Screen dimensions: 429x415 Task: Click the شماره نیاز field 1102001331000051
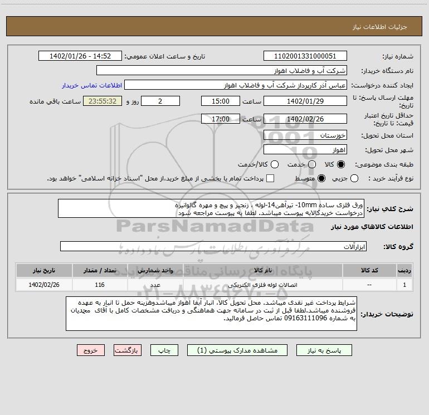305,56
